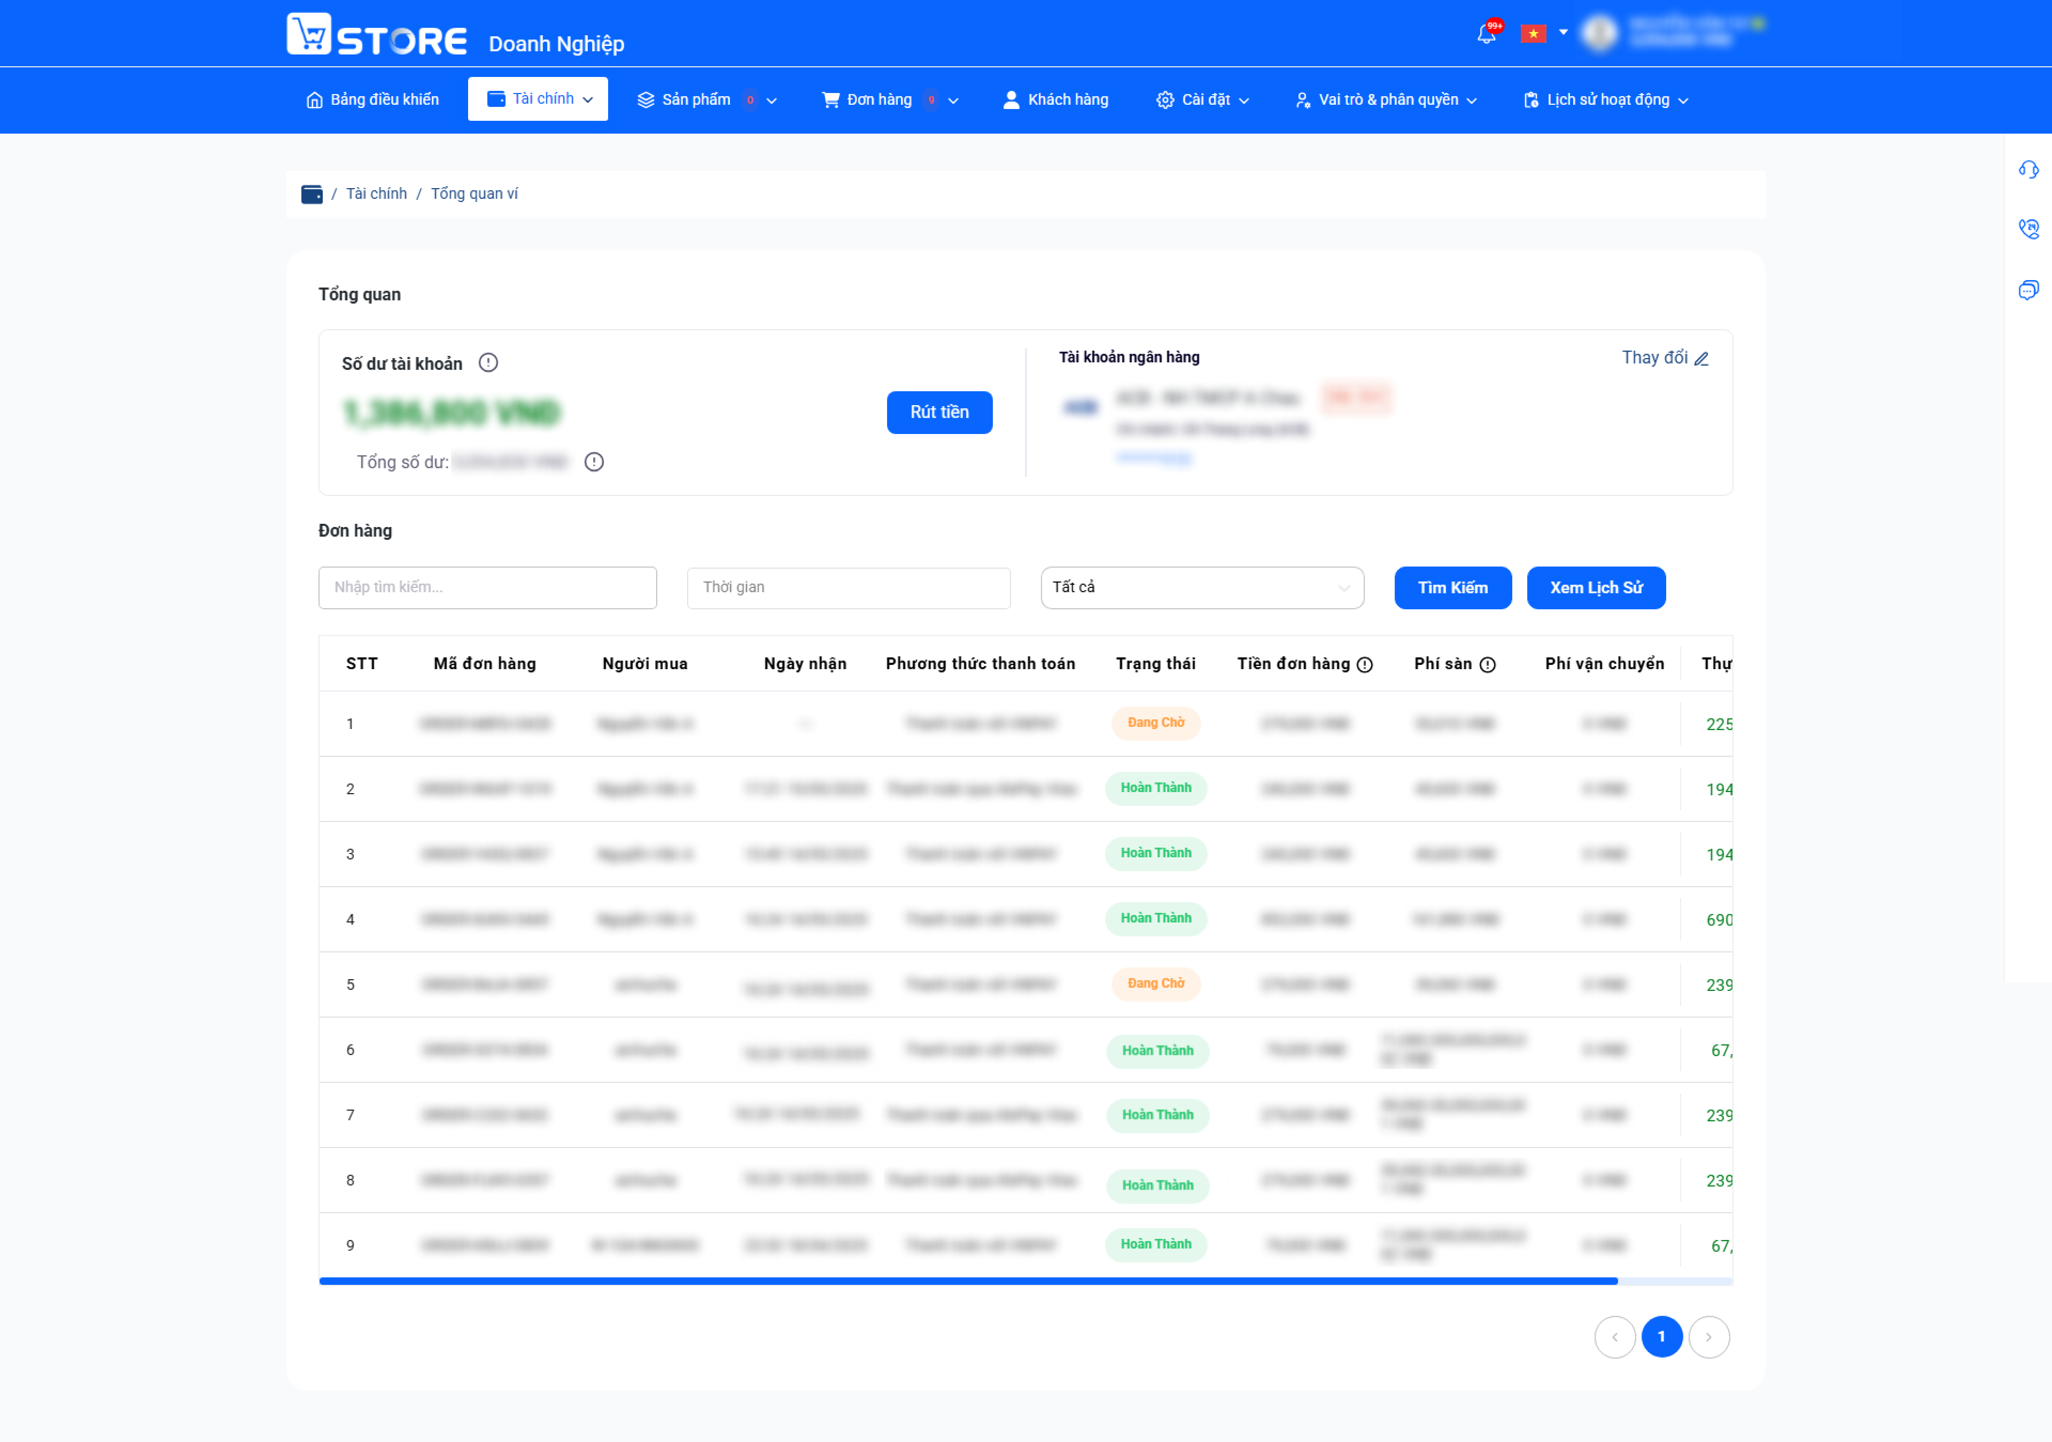Click the wallet icon in breadcrumb
Screen dimensions: 2052x1442
point(312,194)
